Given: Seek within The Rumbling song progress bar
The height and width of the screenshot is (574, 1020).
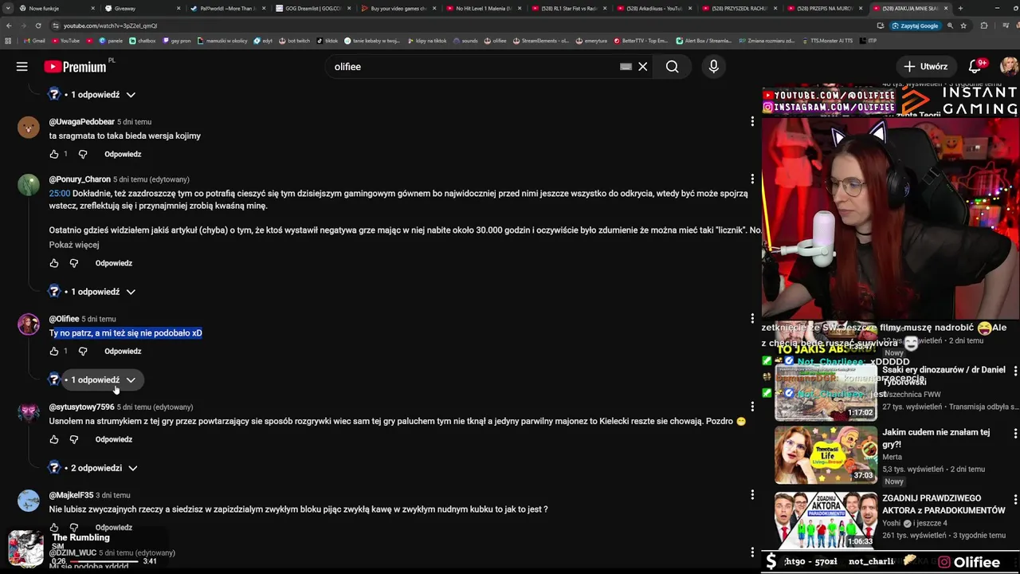Looking at the screenshot, I should [x=105, y=561].
